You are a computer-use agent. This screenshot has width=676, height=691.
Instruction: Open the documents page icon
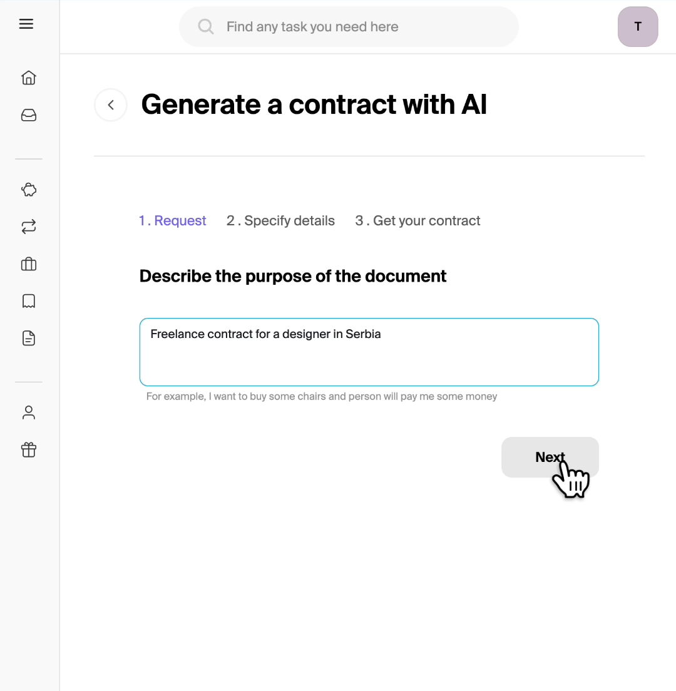(29, 339)
